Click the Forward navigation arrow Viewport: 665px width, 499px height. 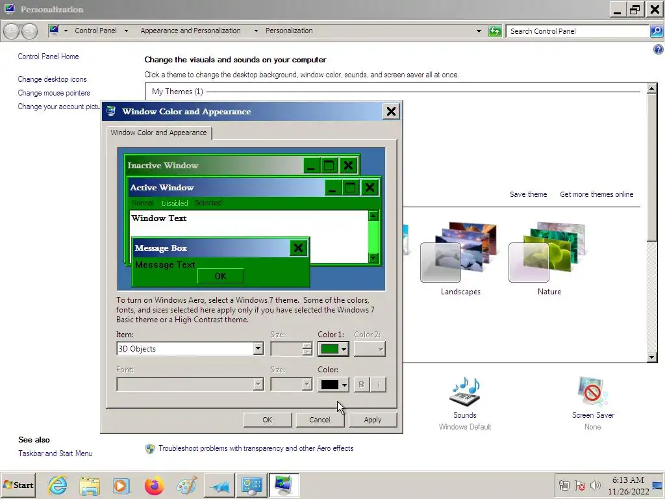click(x=29, y=31)
